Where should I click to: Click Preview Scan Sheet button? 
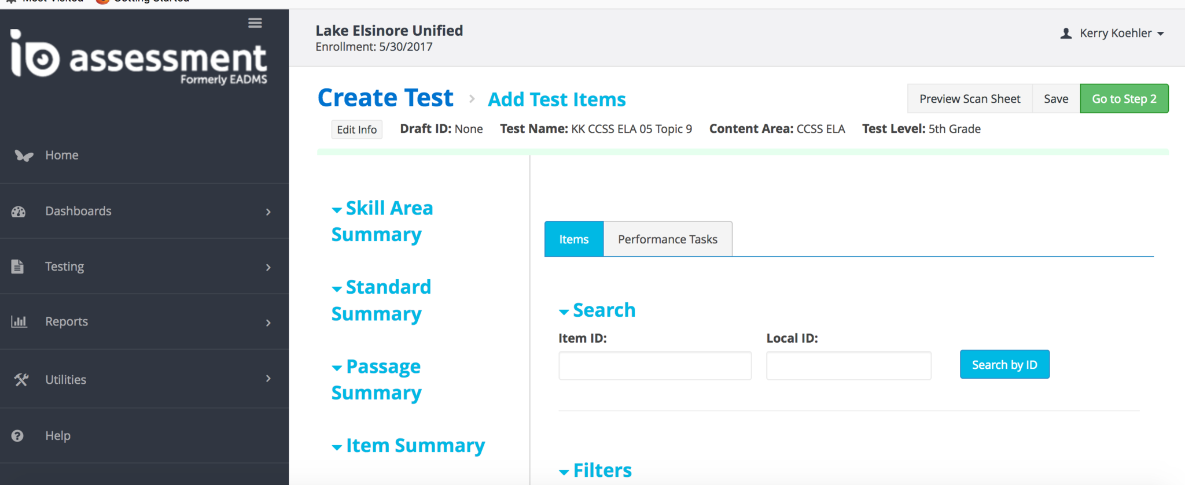(x=969, y=99)
